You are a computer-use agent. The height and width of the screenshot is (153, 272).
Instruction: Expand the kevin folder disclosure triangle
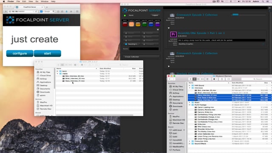coord(57,71)
